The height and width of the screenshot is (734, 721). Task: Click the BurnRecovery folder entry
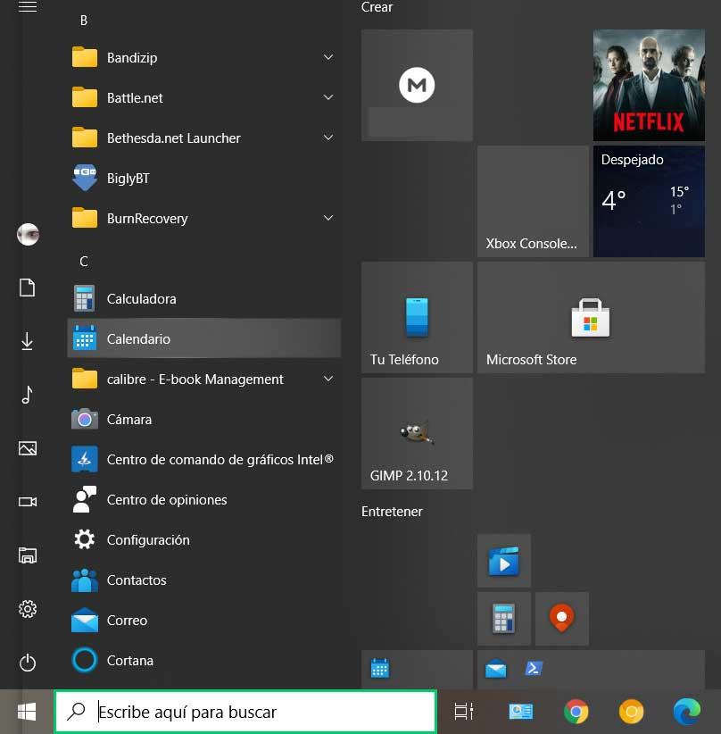point(204,219)
